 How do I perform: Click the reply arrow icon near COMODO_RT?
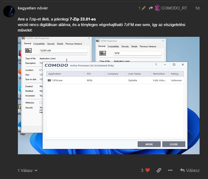point(151,8)
